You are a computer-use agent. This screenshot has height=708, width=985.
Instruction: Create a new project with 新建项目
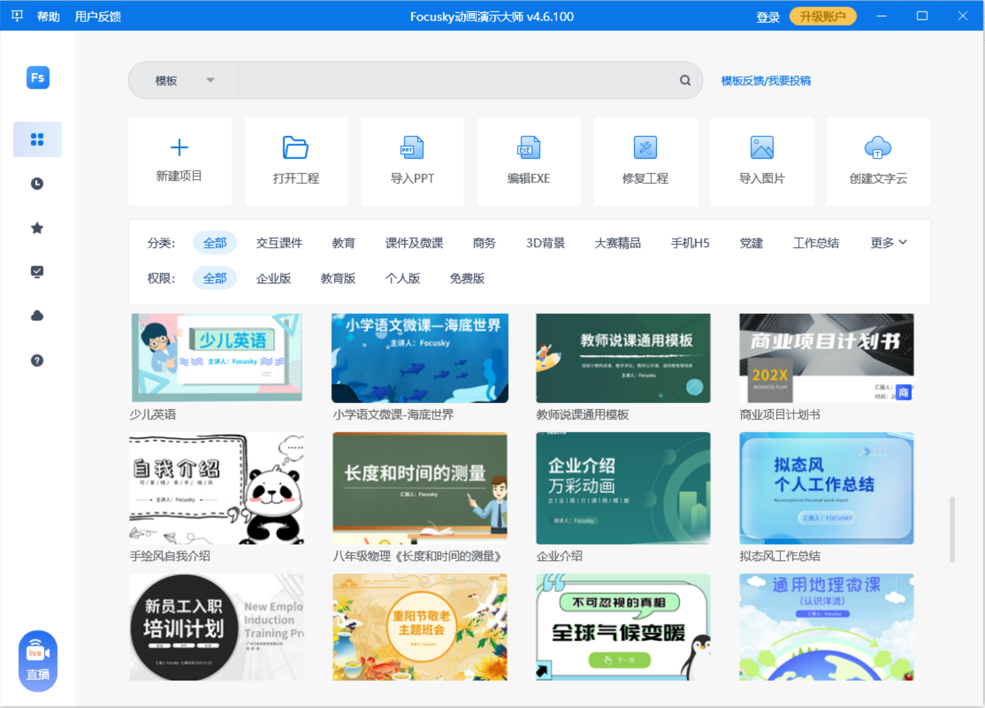click(179, 161)
